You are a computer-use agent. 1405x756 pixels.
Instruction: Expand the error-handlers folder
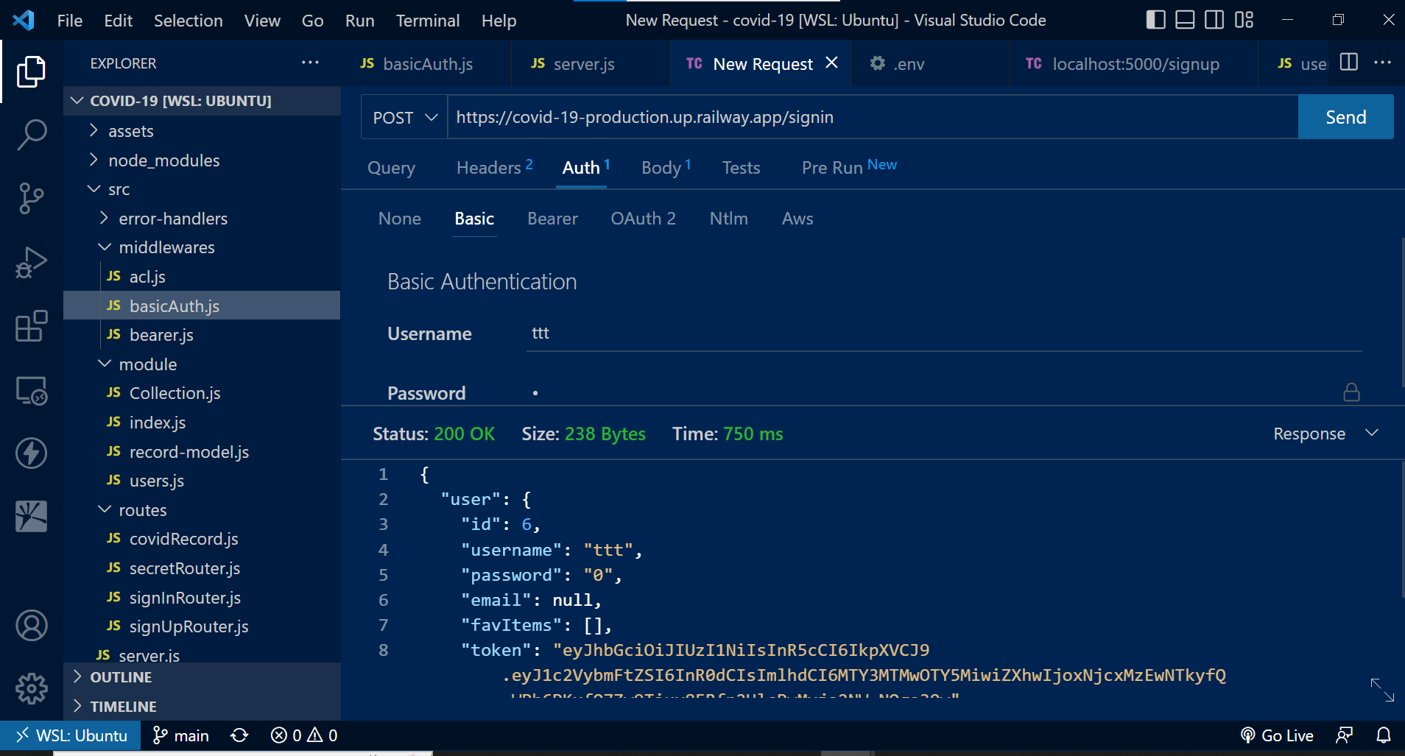tap(202, 219)
